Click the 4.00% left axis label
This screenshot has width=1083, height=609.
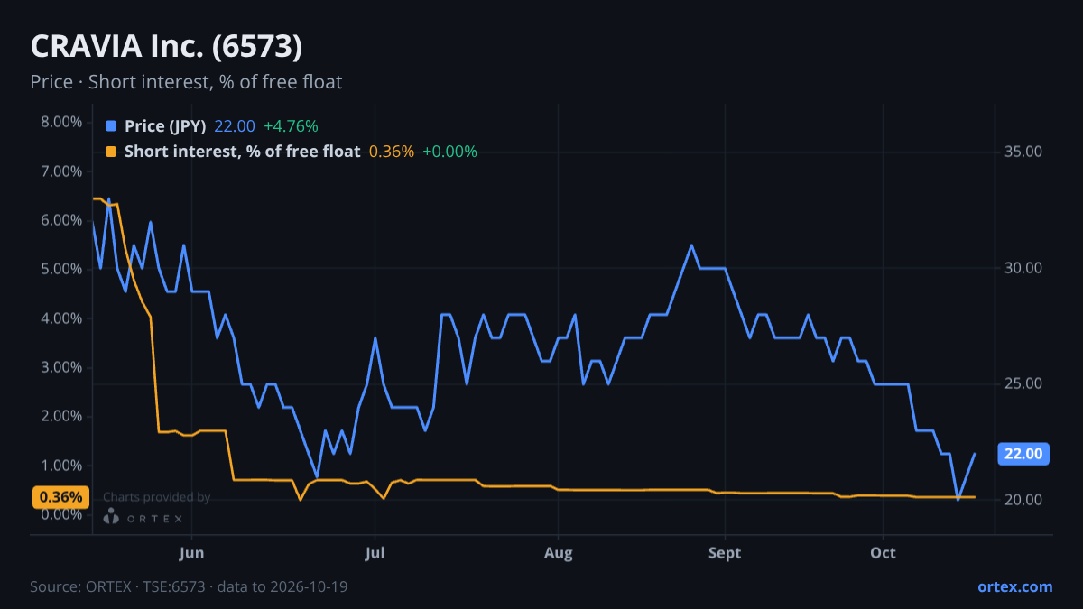pos(61,318)
